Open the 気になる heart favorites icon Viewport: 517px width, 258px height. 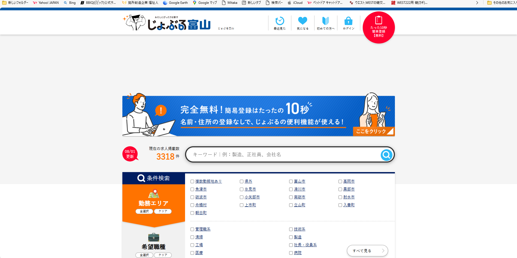click(303, 21)
